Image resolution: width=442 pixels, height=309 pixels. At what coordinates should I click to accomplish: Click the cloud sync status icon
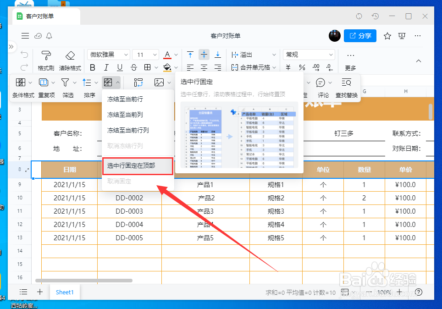(x=38, y=36)
